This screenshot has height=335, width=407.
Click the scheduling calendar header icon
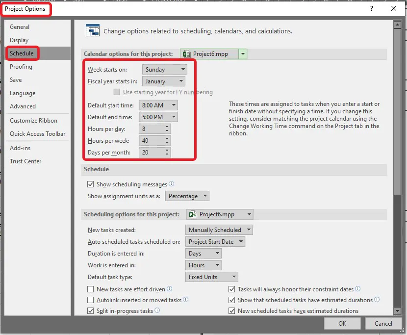(x=93, y=31)
